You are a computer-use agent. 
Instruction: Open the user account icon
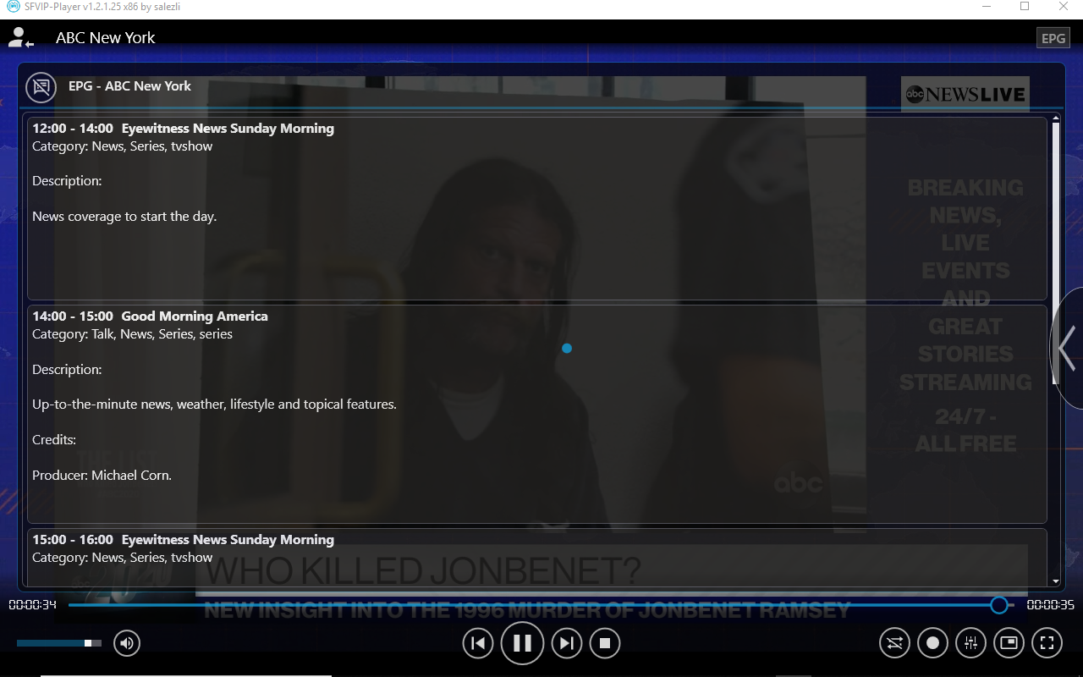[x=20, y=37]
